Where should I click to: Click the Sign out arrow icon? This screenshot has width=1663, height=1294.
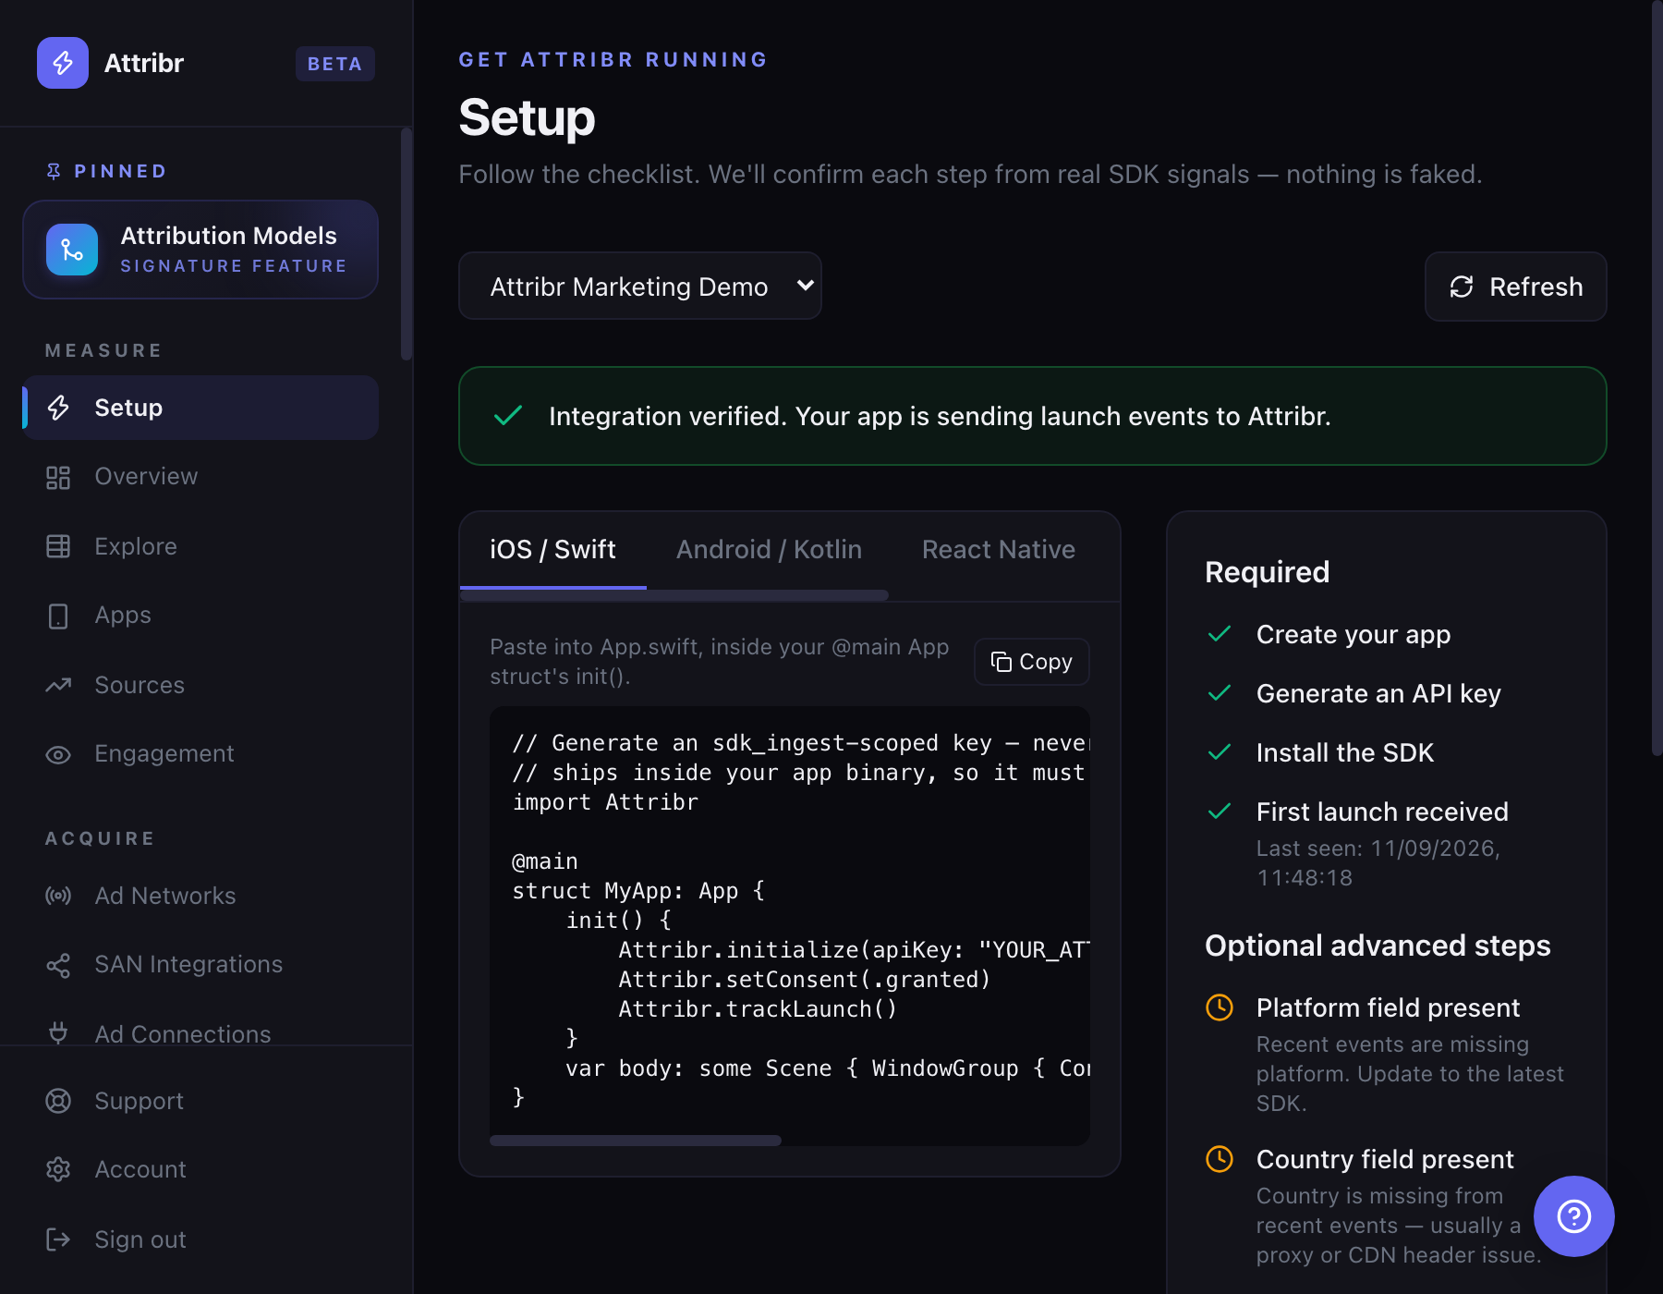[58, 1239]
